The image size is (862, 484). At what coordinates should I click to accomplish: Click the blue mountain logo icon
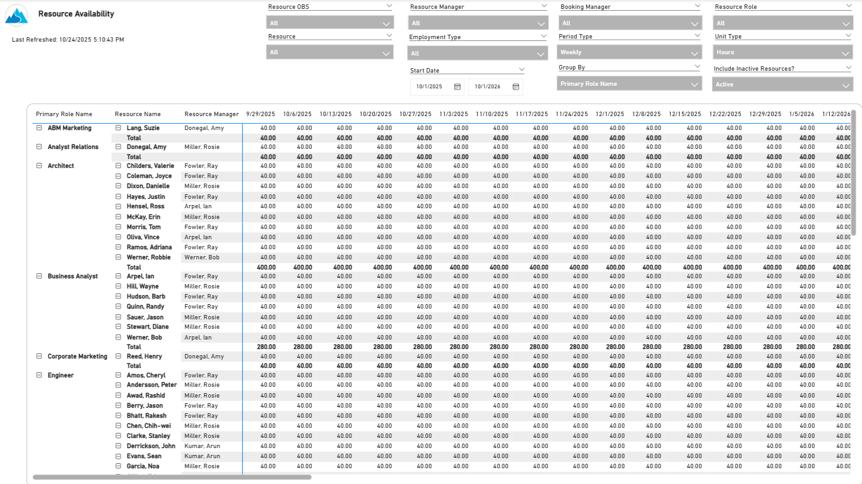tap(16, 15)
